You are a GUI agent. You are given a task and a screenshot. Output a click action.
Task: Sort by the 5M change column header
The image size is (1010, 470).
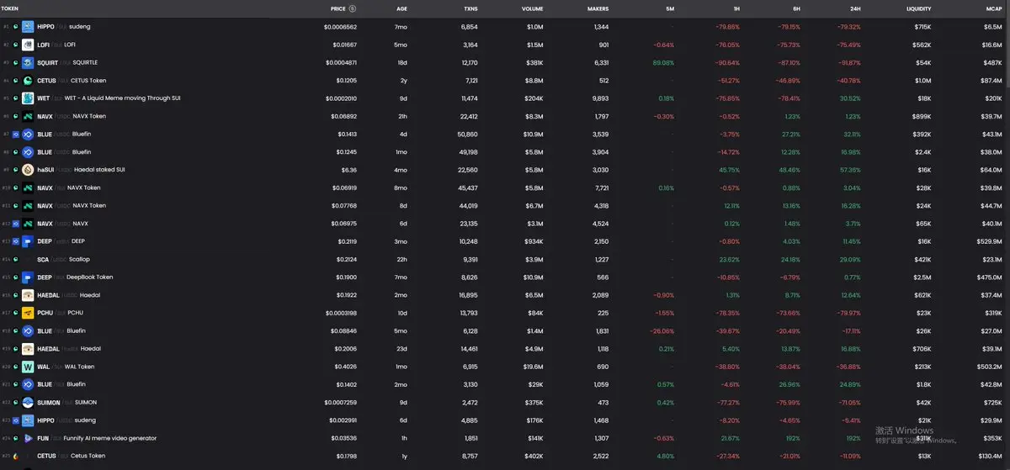coord(669,8)
